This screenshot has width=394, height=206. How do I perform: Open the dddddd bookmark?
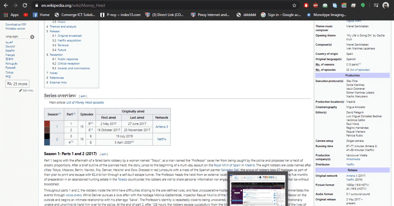(246, 14)
